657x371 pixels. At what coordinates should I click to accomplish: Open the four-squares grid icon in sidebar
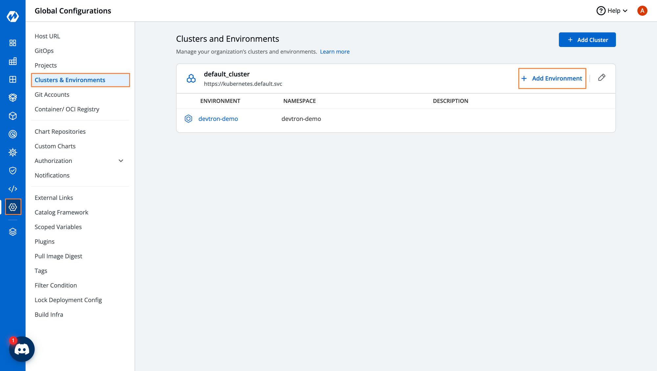coord(13,43)
